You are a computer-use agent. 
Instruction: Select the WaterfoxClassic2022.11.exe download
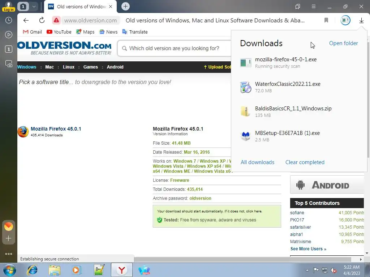(x=299, y=87)
